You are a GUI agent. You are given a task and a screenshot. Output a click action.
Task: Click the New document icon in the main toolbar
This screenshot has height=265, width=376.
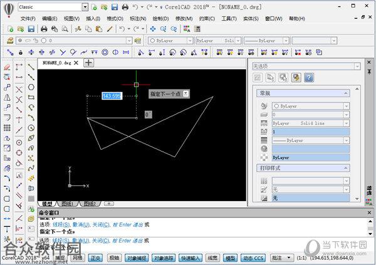pos(10,29)
